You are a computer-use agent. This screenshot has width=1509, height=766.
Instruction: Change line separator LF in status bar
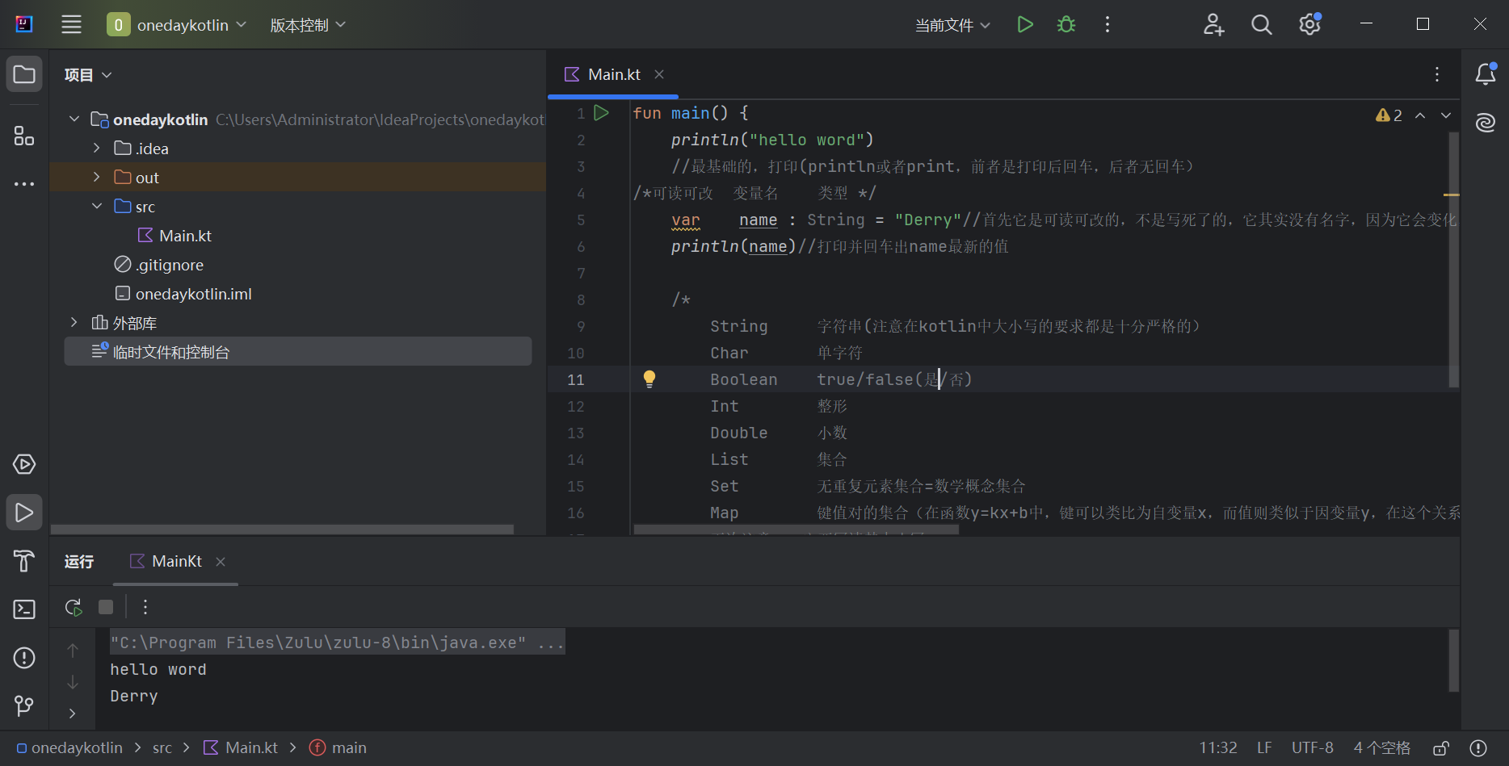(x=1264, y=748)
